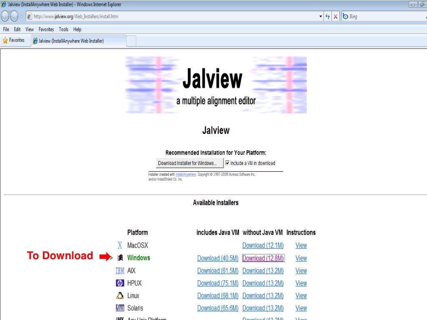Click the IE icon on the Jalview tab
The width and height of the screenshot is (427, 320).
[x=35, y=41]
